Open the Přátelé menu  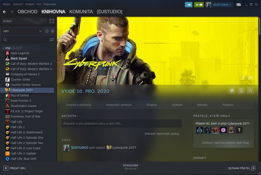[30, 4]
